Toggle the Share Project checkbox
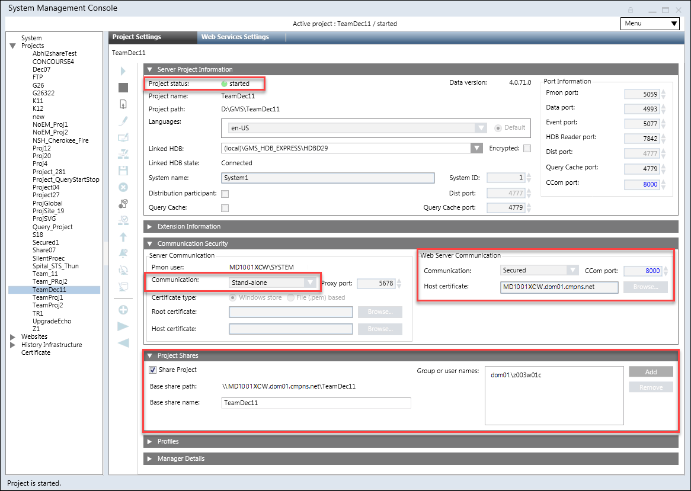Viewport: 691px width, 491px height. [x=153, y=370]
